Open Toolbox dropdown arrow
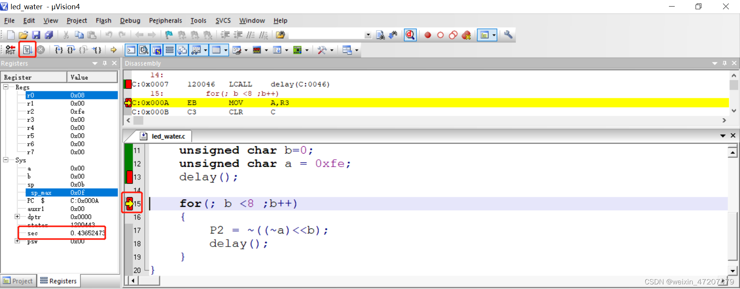Image resolution: width=740 pixels, height=289 pixels. 332,50
